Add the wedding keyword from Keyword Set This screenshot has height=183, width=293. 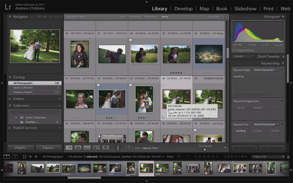(x=240, y=131)
